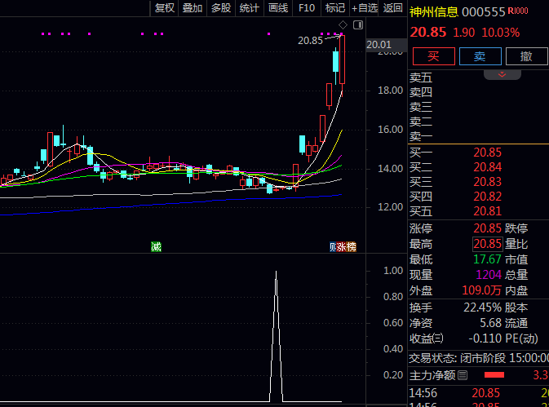Click the change percentage 10.03%
The height and width of the screenshot is (407, 549).
point(500,33)
